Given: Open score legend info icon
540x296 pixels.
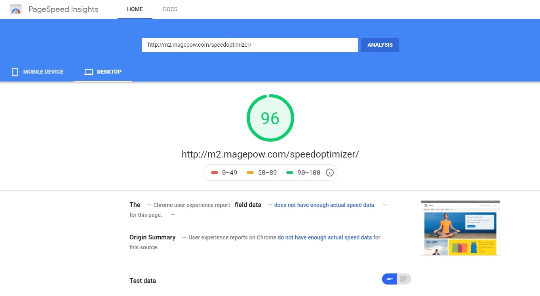Looking at the screenshot, I should (x=329, y=173).
